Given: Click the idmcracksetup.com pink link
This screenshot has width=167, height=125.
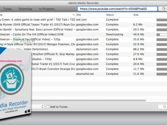Looking at the screenshot, I should point(11,61).
